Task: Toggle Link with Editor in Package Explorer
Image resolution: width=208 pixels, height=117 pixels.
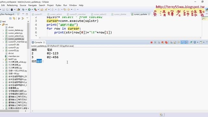Action: pos(14,18)
